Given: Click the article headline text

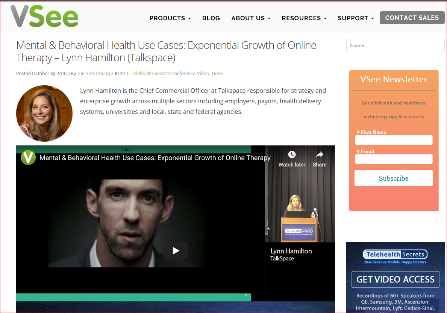Looking at the screenshot, I should tap(166, 51).
